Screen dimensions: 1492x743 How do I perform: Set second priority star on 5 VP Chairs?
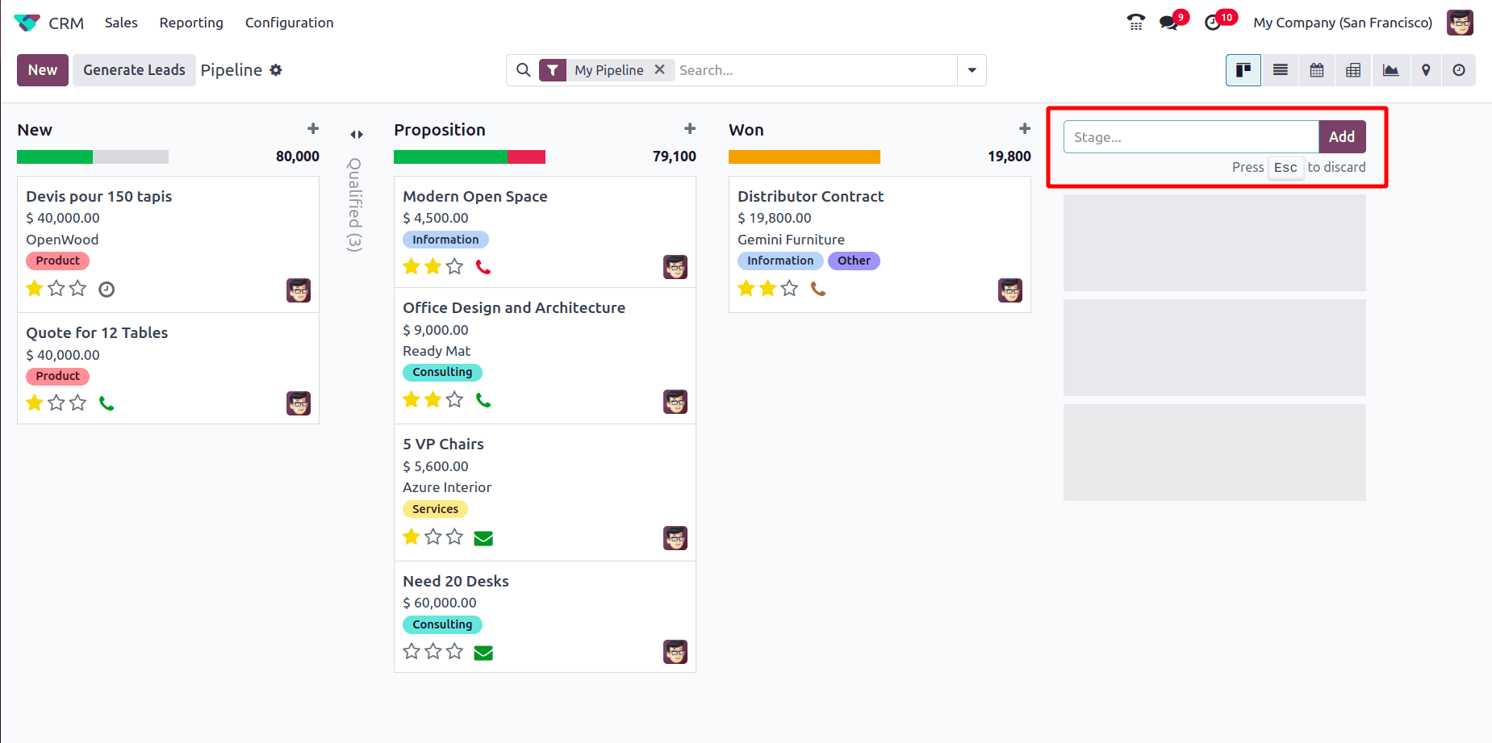click(433, 536)
